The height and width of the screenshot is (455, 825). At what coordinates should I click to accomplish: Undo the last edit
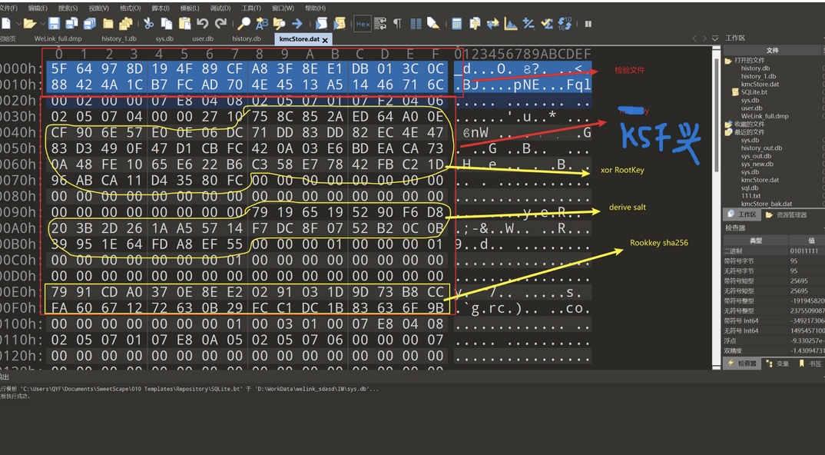coord(203,23)
